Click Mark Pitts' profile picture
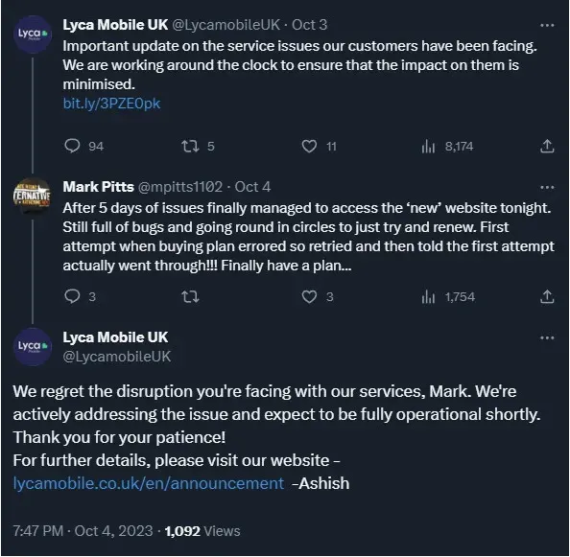The width and height of the screenshot is (570, 557). pos(32,197)
